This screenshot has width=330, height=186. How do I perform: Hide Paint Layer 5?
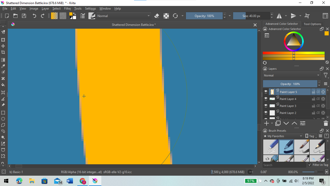point(266,92)
